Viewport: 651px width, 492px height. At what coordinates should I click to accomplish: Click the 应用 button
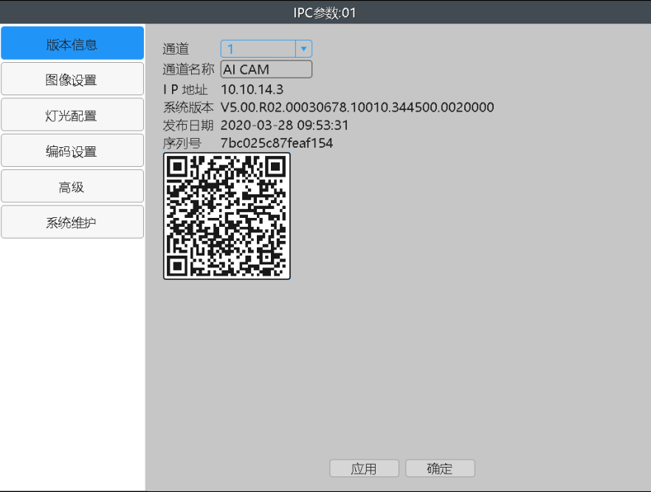pyautogui.click(x=364, y=468)
